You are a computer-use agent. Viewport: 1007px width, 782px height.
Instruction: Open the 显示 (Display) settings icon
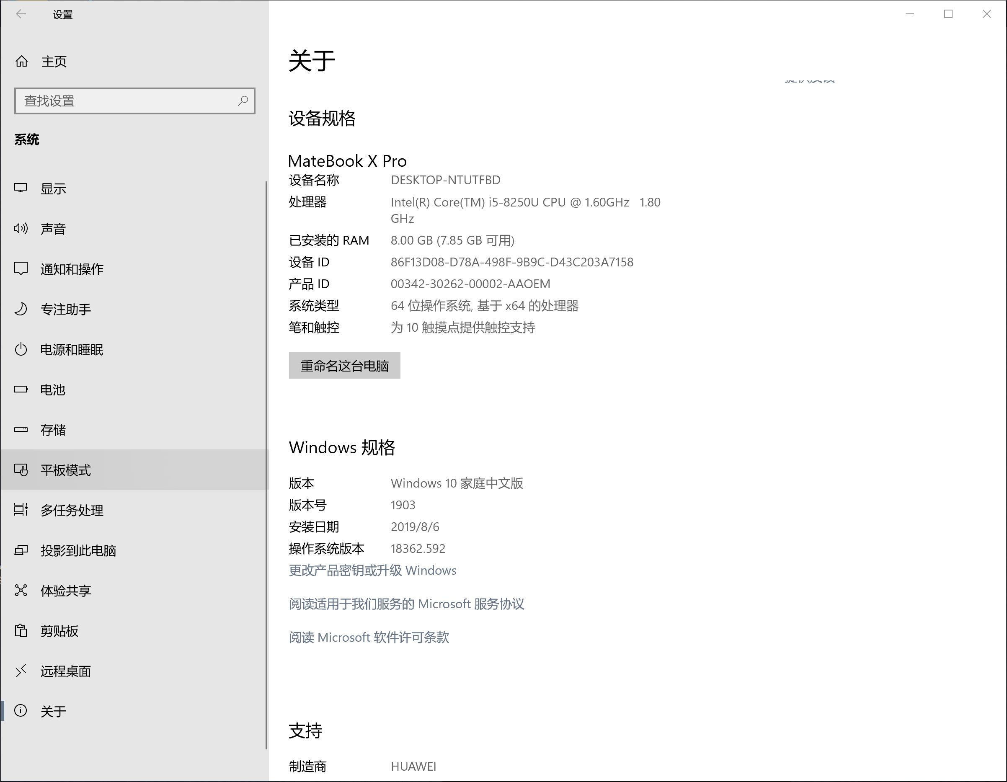coord(21,188)
